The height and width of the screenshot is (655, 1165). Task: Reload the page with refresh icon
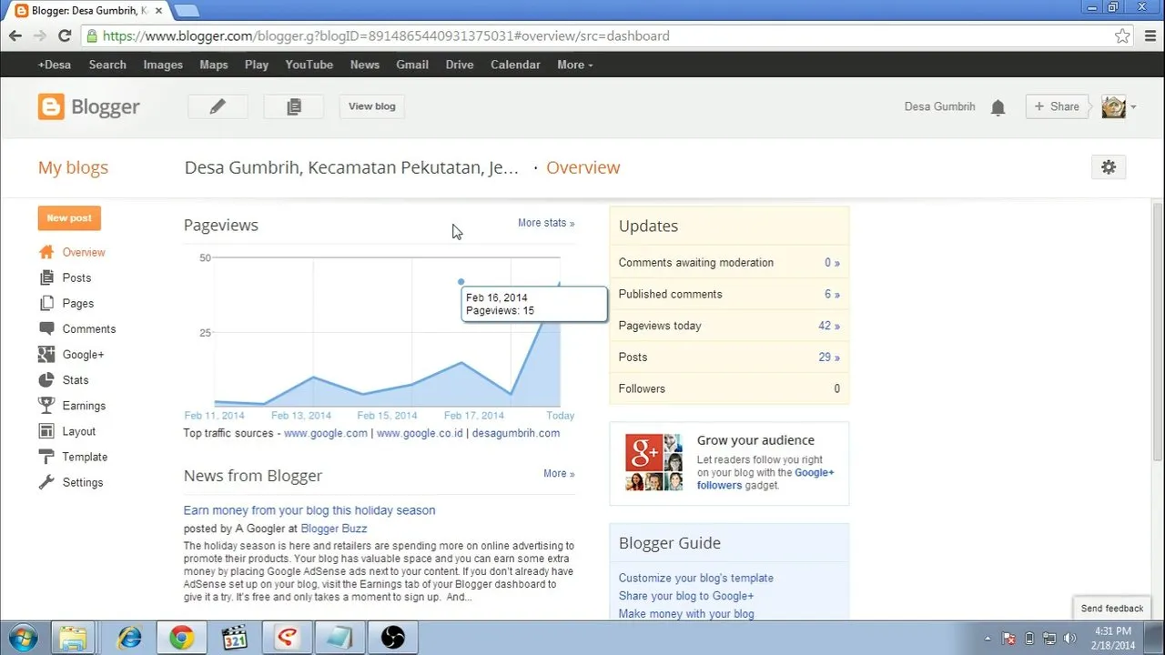pyautogui.click(x=65, y=36)
